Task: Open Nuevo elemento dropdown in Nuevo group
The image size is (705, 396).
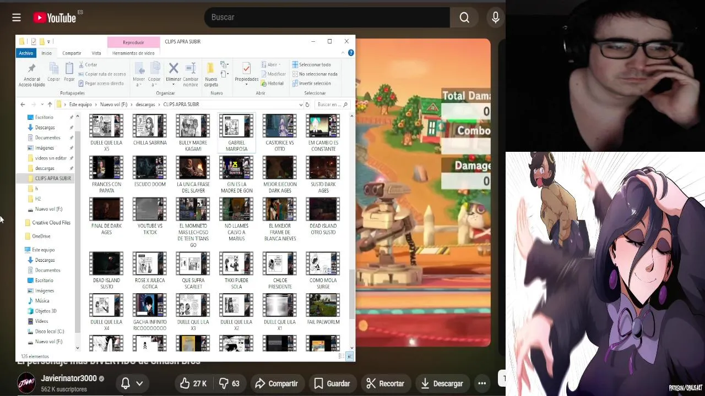Action: click(224, 65)
